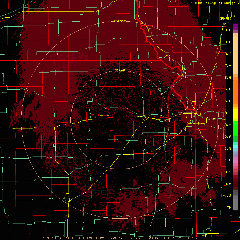The image size is (240, 240).
Task: Click the 1.0 value on the color scale
Action: click(228, 160)
